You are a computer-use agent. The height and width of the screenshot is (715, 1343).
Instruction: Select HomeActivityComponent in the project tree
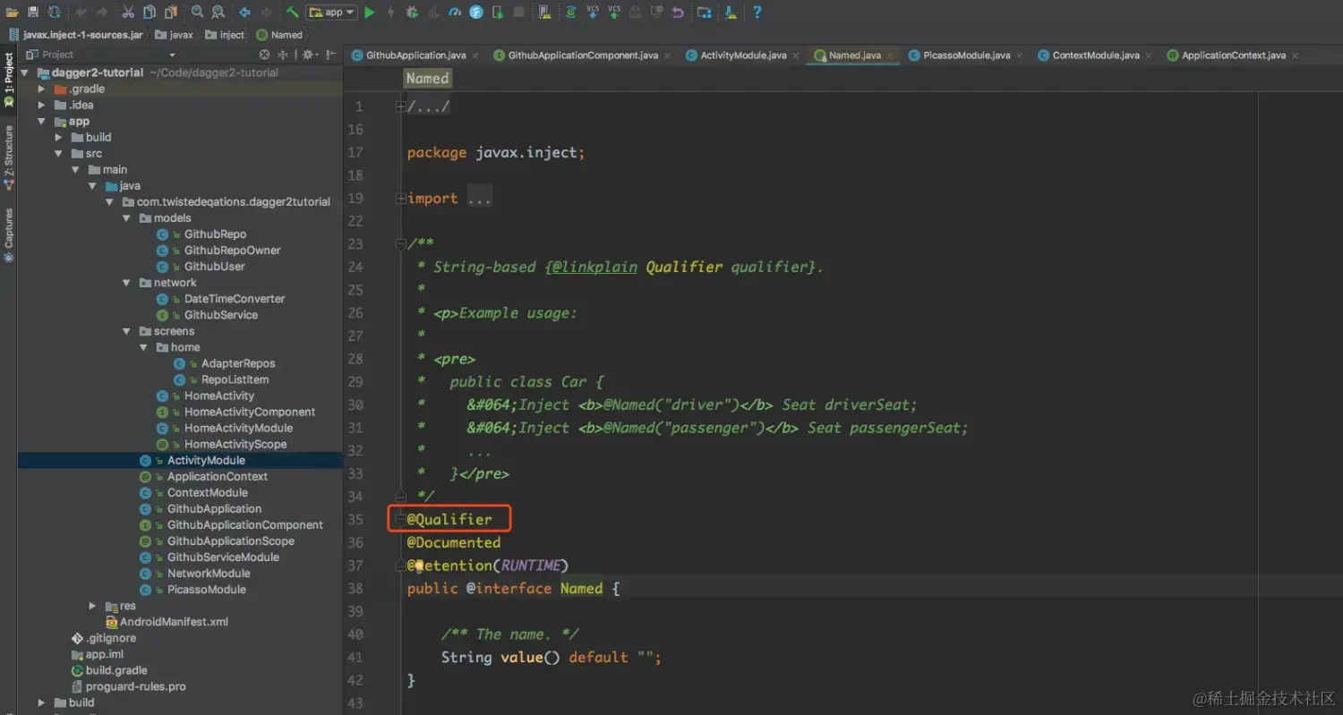point(250,412)
